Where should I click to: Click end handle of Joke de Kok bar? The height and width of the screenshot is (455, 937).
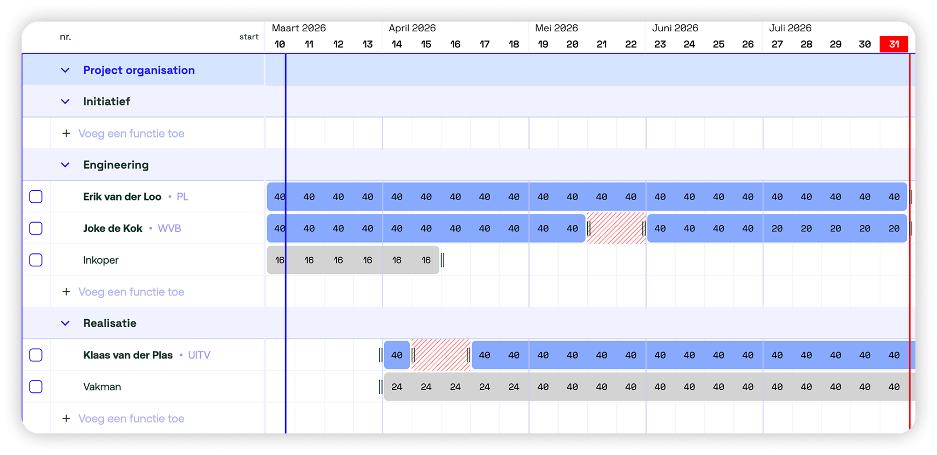click(x=911, y=229)
